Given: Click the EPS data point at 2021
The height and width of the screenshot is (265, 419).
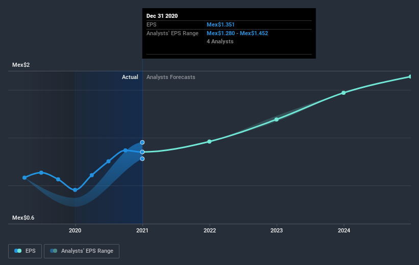Looking at the screenshot, I should pos(142,152).
